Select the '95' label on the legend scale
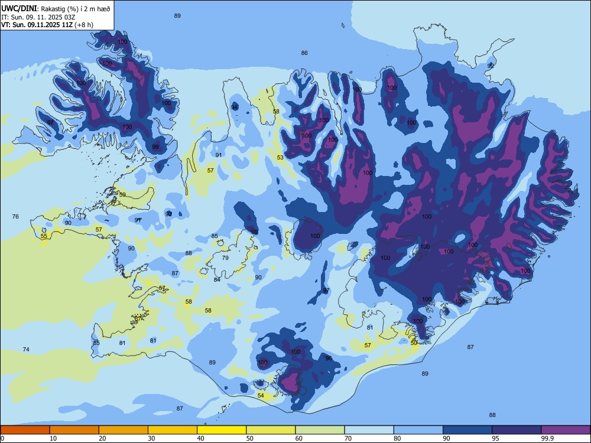Screen dimensions: 591x443 (496, 438)
